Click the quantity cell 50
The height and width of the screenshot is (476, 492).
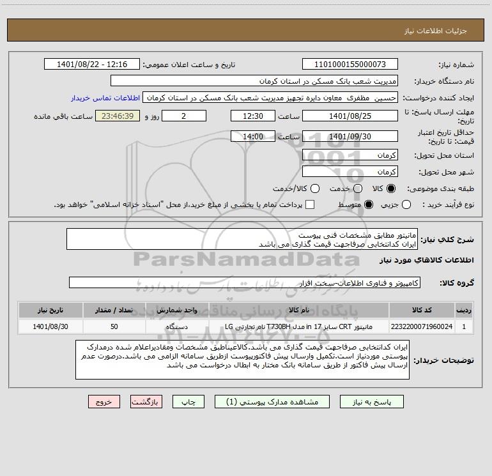[x=114, y=326]
